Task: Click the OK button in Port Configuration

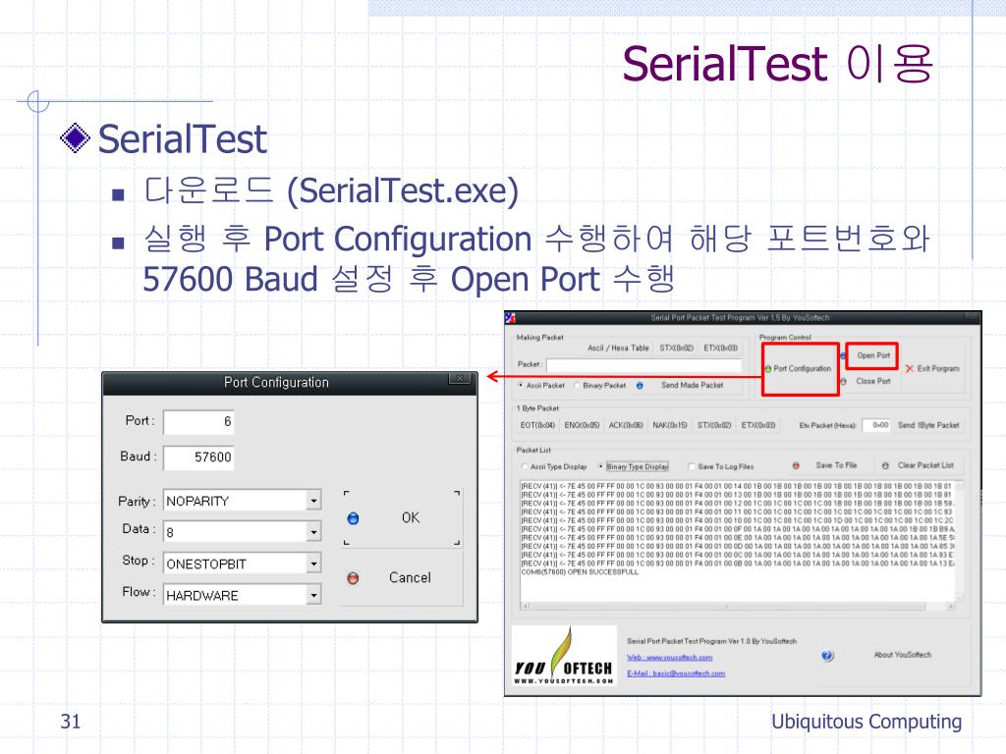Action: [402, 518]
